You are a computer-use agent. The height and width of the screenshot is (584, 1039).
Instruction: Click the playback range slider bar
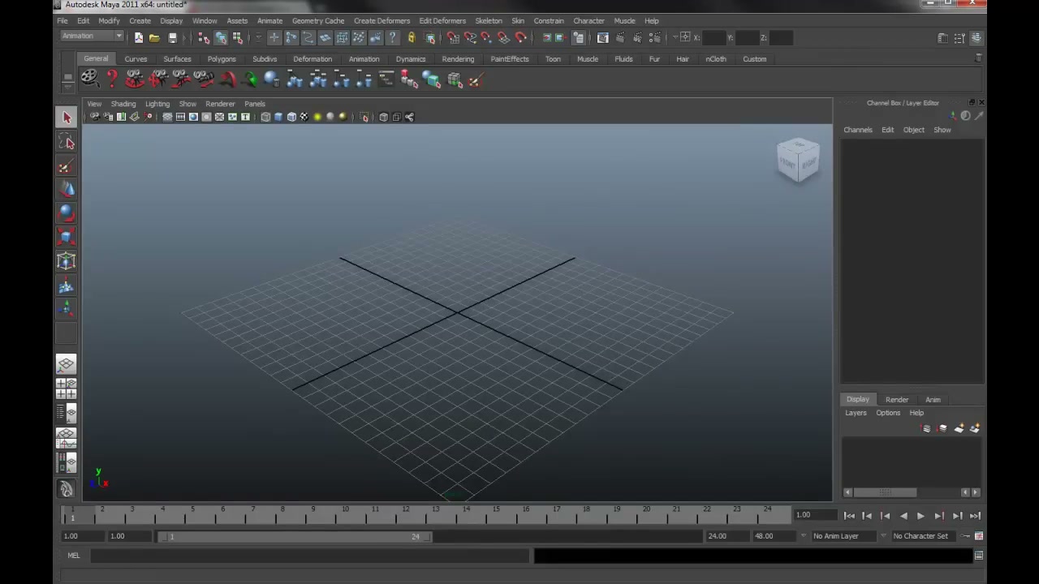coord(296,536)
